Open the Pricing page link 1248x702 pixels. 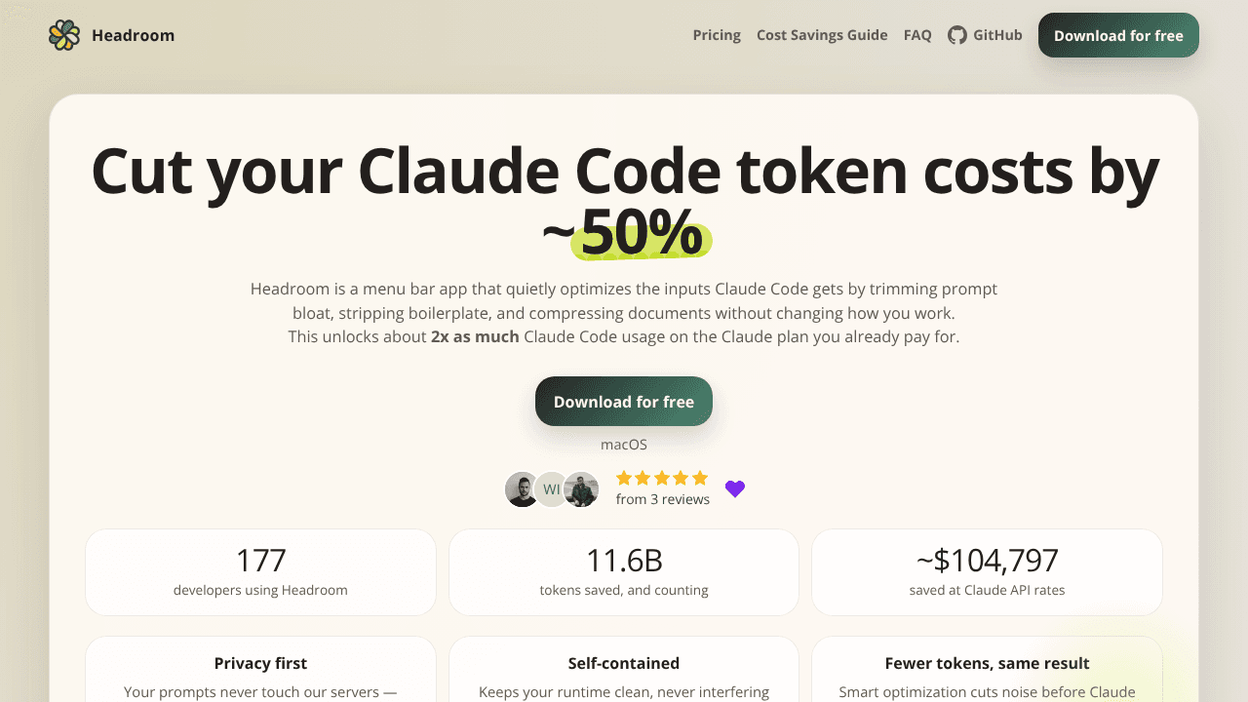(x=717, y=35)
